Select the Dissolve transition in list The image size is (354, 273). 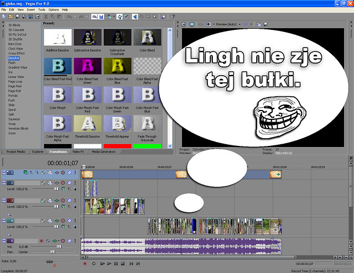coord(14,58)
